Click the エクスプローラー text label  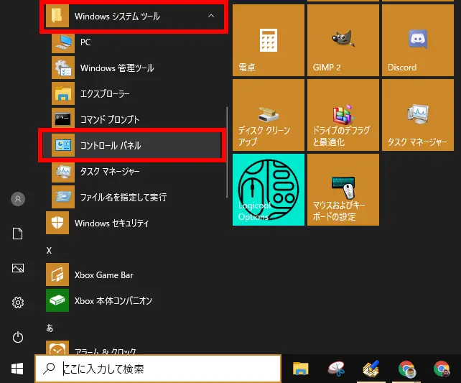[105, 94]
